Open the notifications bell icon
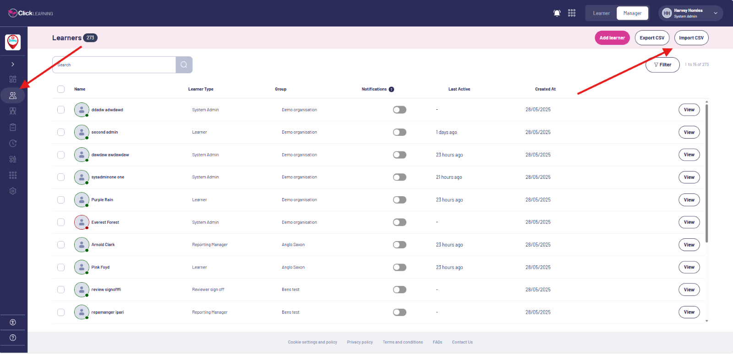The width and height of the screenshot is (733, 354). pyautogui.click(x=557, y=13)
